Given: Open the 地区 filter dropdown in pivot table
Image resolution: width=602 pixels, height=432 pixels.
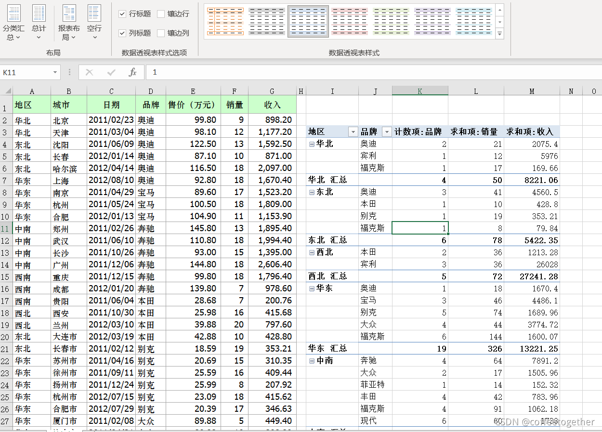Looking at the screenshot, I should 353,132.
